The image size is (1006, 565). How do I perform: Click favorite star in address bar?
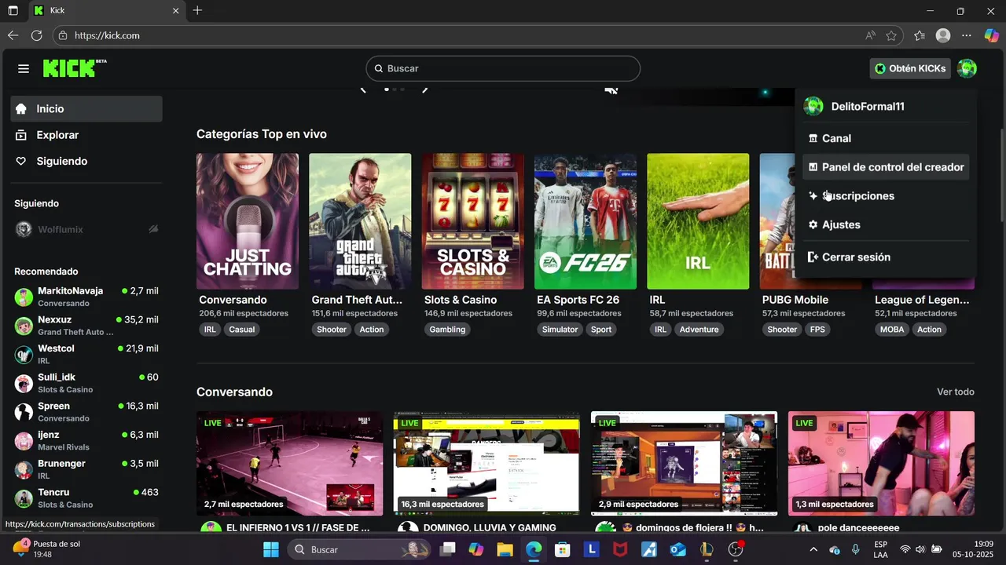pos(891,35)
